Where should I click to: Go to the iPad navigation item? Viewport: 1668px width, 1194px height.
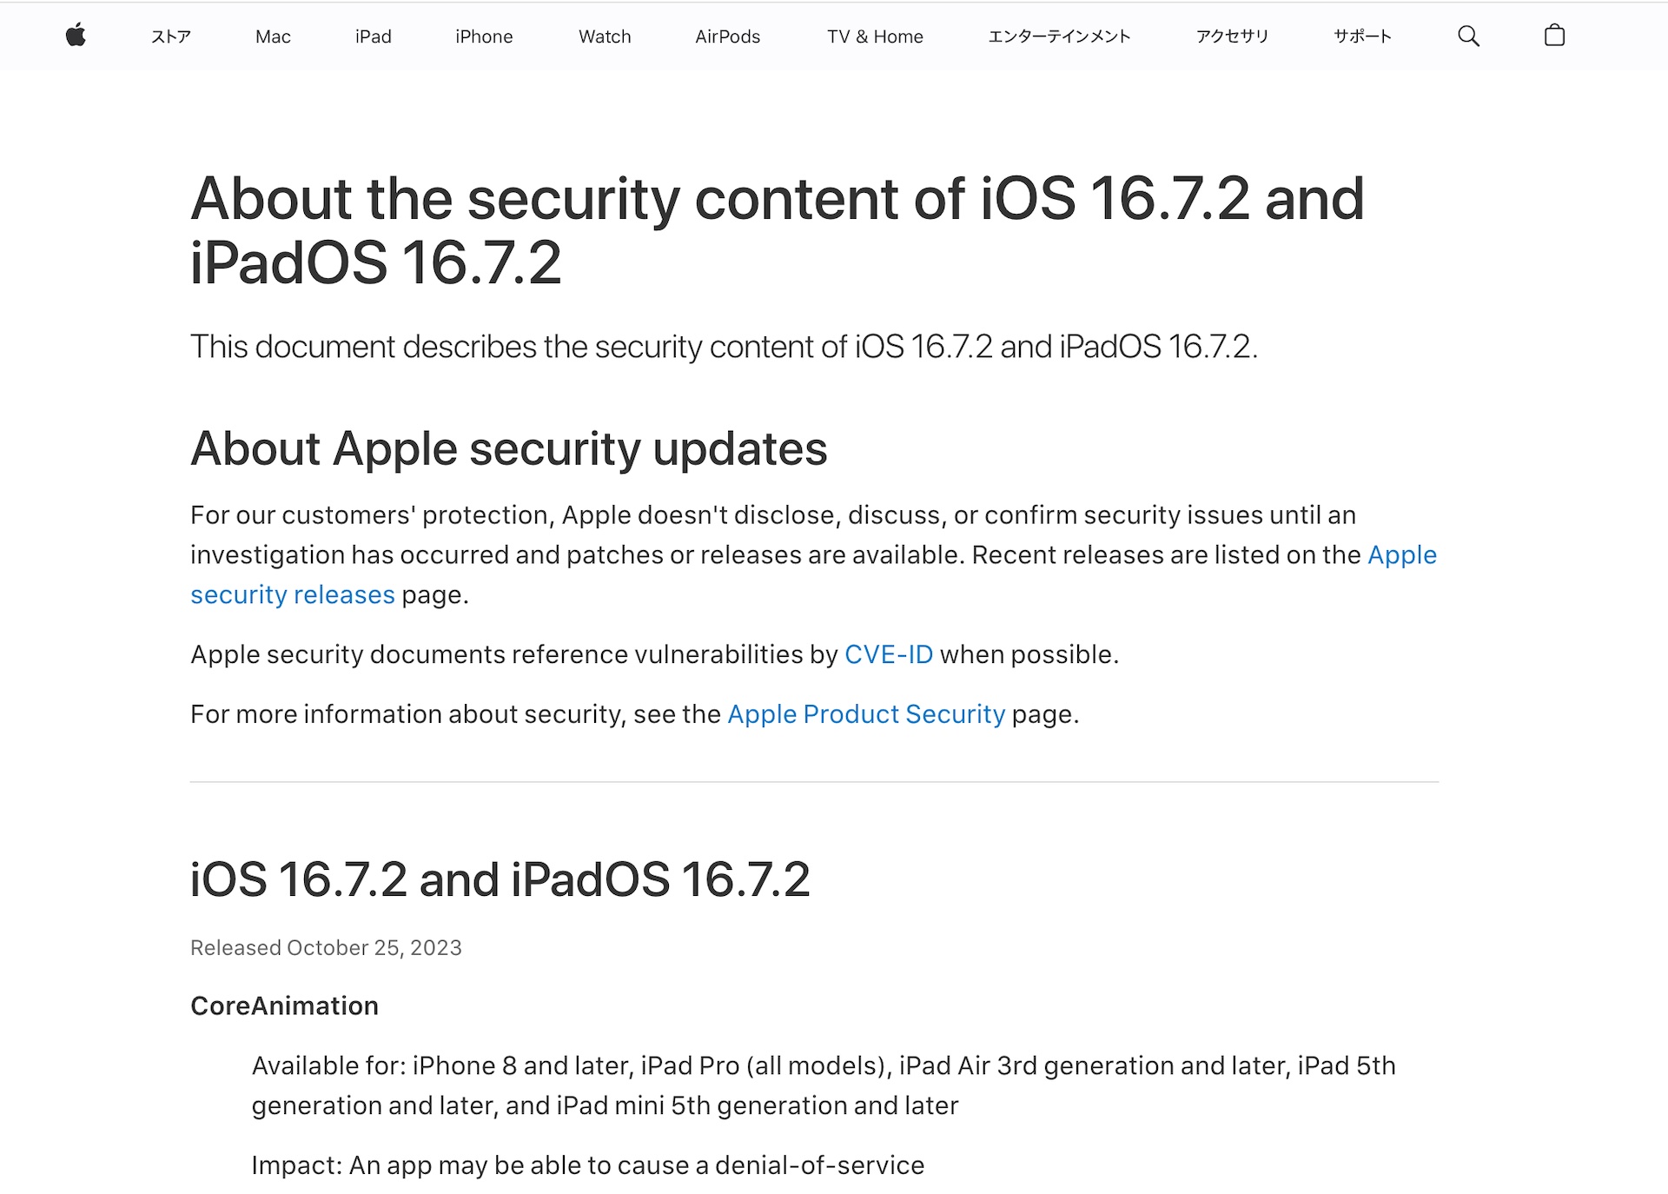coord(373,36)
